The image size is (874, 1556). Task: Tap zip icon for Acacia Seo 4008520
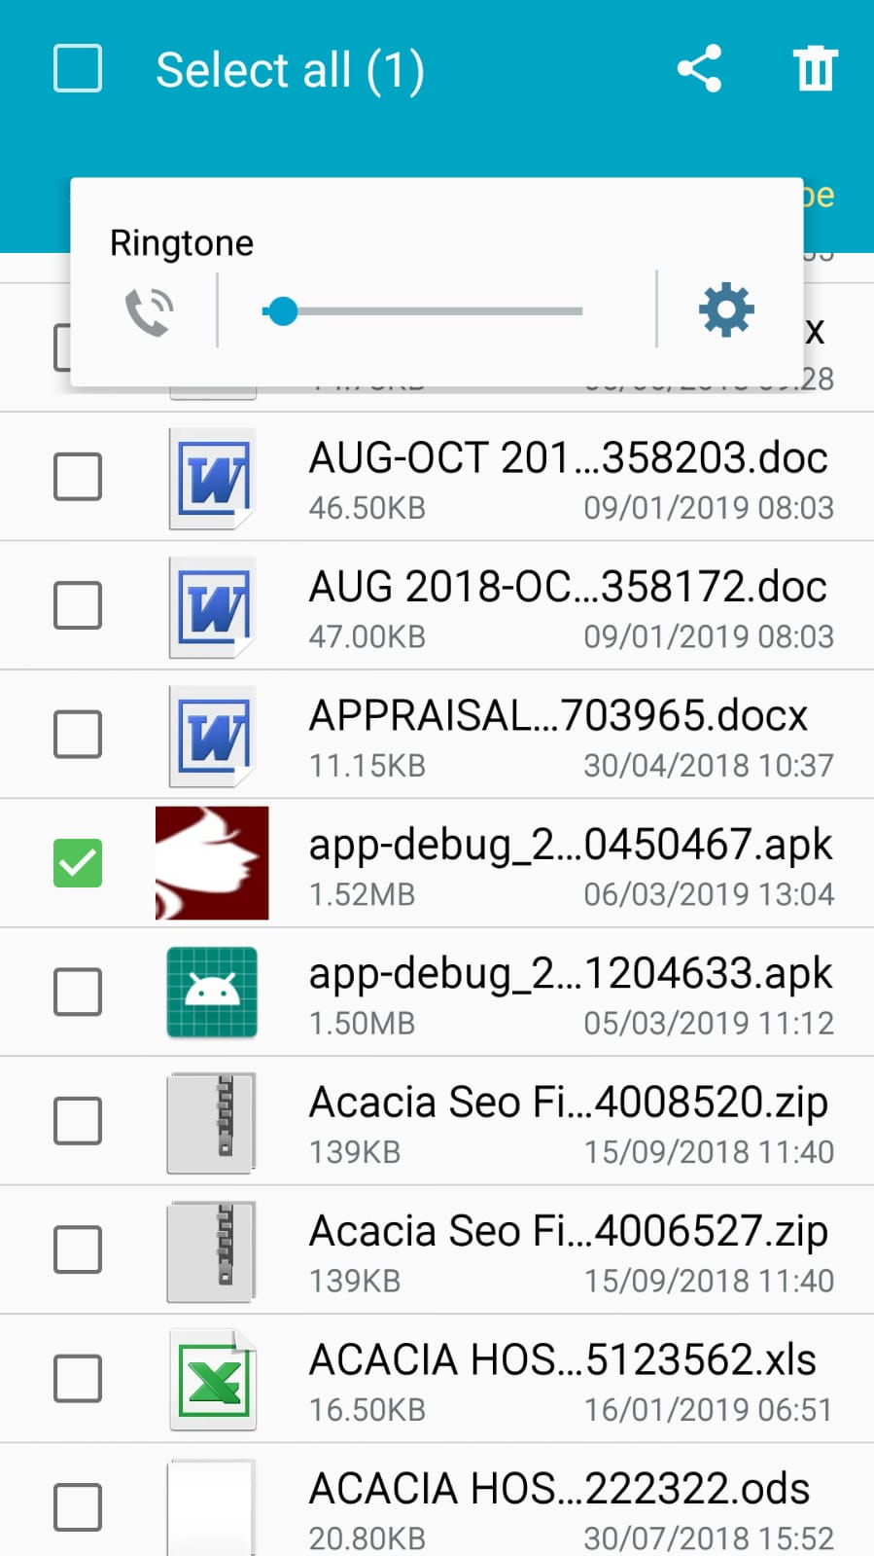click(x=212, y=1121)
